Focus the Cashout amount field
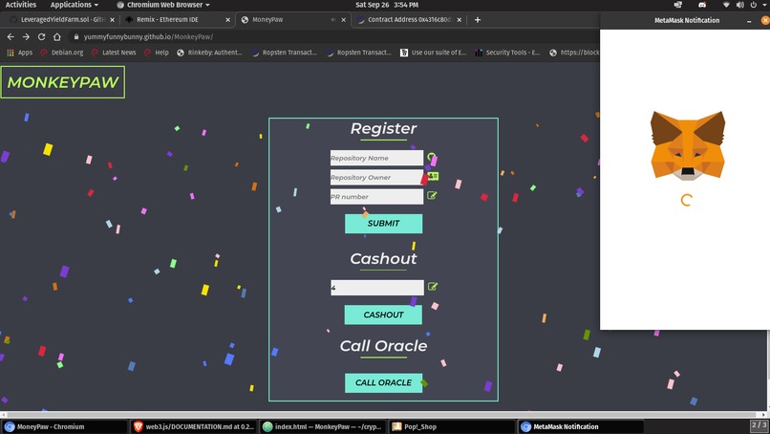 coord(377,288)
